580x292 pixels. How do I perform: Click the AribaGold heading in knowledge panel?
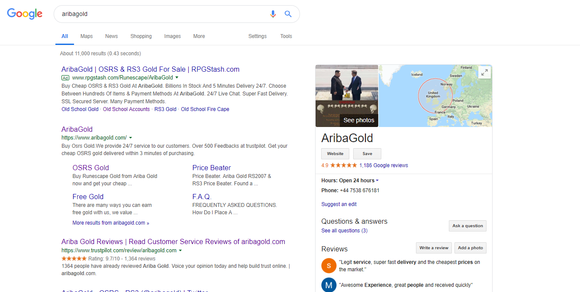[x=347, y=138]
